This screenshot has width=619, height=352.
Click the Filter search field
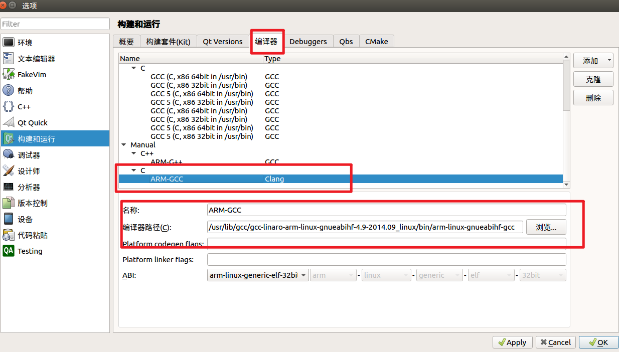coord(55,24)
